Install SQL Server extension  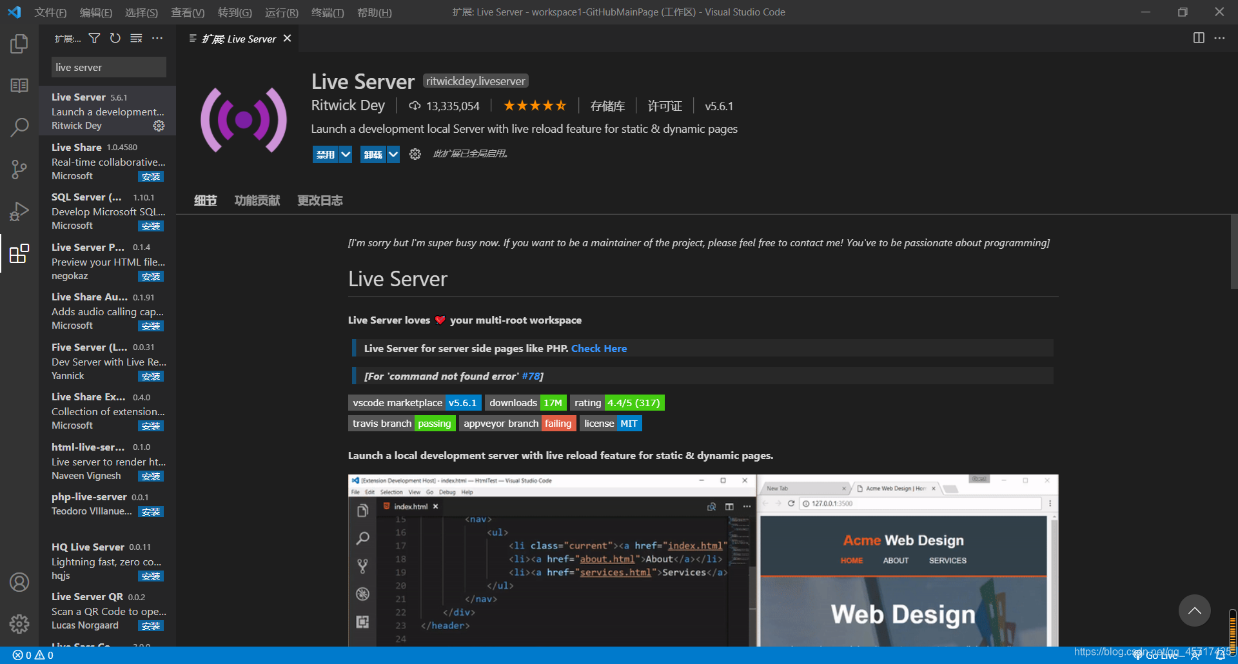[151, 226]
